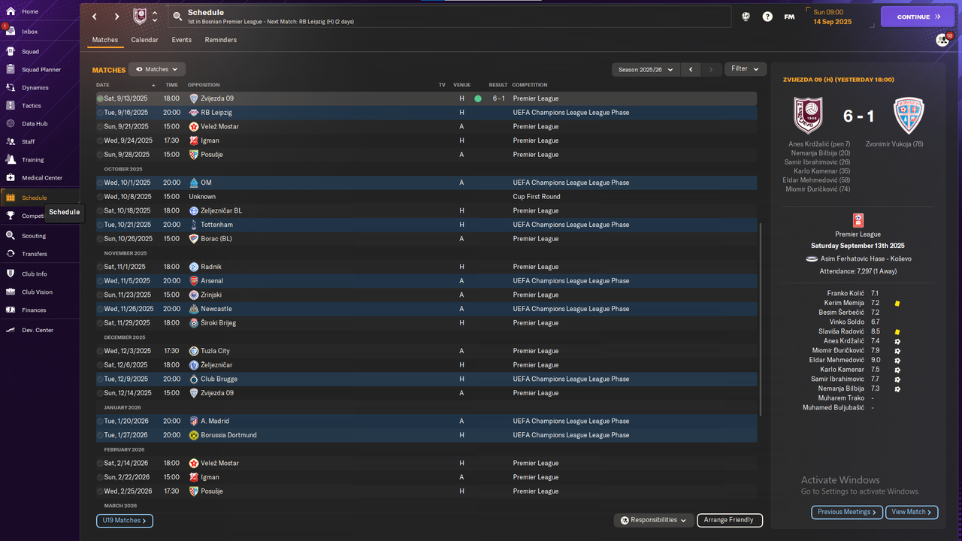Click the Continue button

coord(918,17)
